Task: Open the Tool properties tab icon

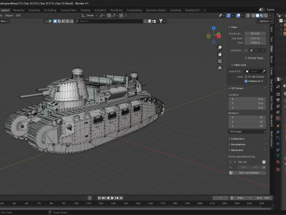Action: click(x=278, y=87)
